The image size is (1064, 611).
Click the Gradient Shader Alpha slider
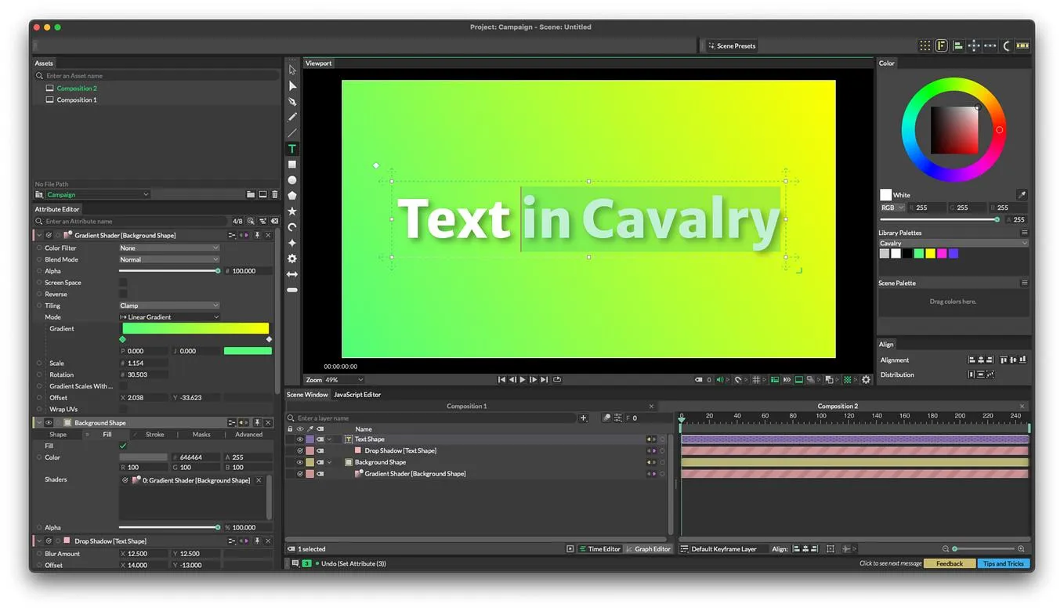click(168, 271)
